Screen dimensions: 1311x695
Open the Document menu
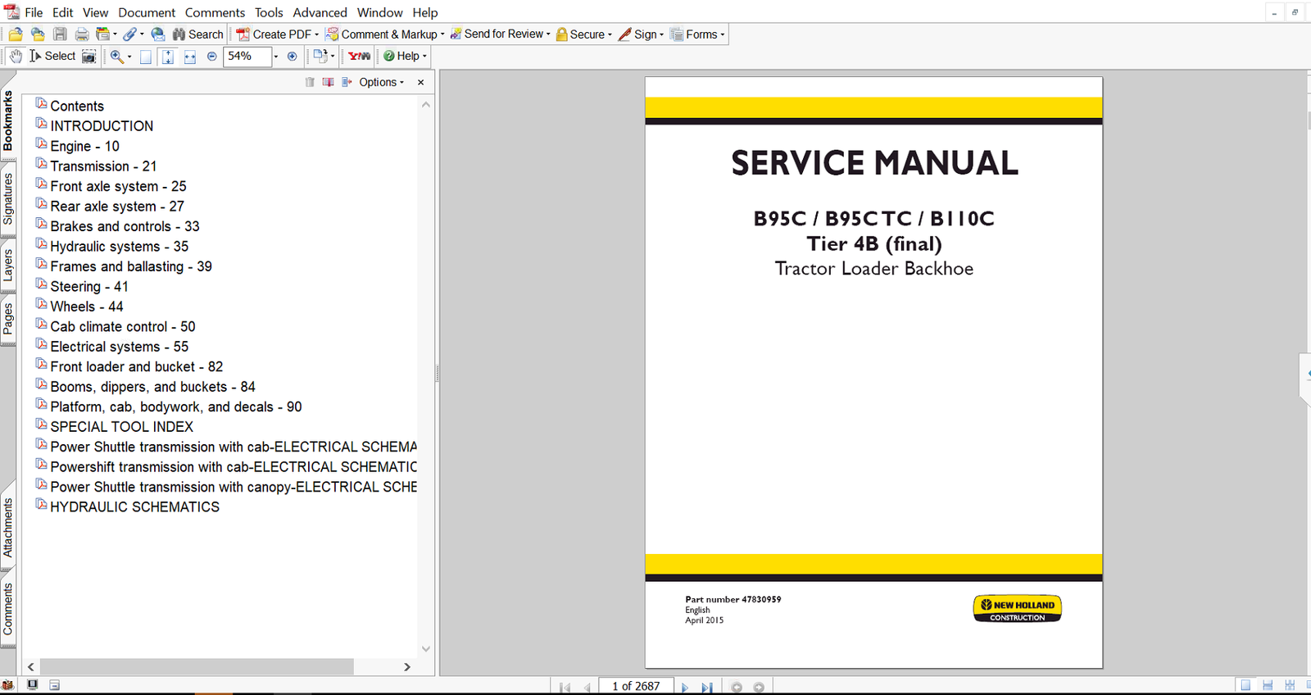tap(147, 12)
